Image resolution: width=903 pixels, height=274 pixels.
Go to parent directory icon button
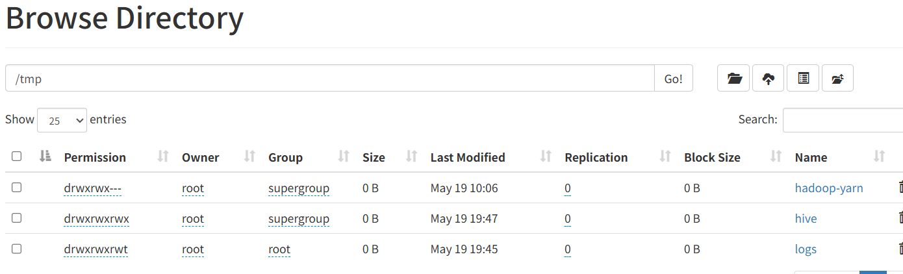click(837, 79)
